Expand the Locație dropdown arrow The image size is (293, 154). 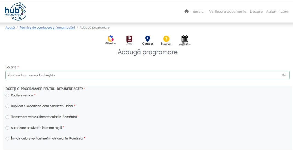[x=285, y=75]
